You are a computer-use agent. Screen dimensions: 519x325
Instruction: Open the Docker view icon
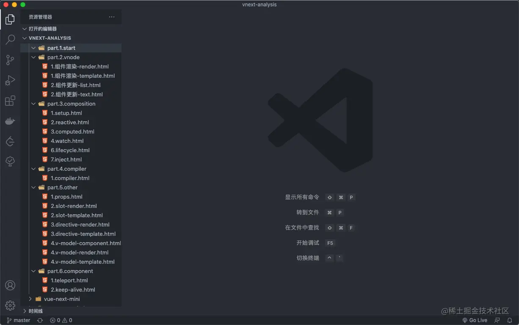pos(10,121)
